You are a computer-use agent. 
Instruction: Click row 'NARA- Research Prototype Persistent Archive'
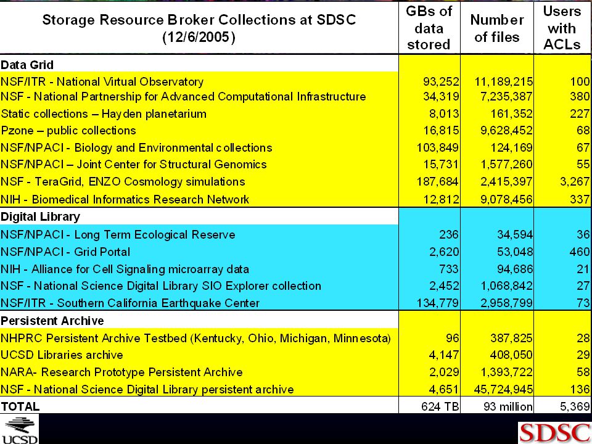295,372
